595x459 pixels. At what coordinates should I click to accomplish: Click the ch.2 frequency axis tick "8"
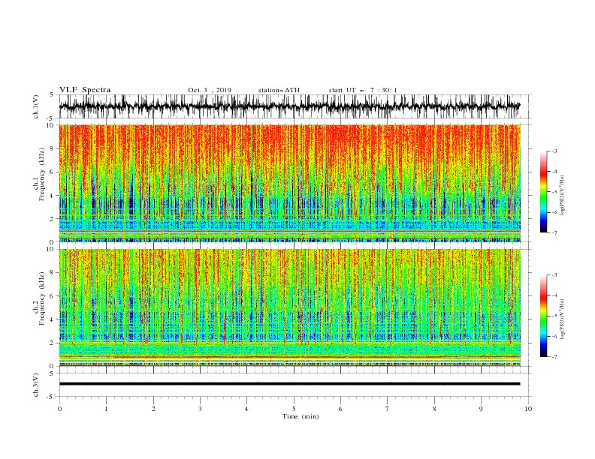coord(53,273)
